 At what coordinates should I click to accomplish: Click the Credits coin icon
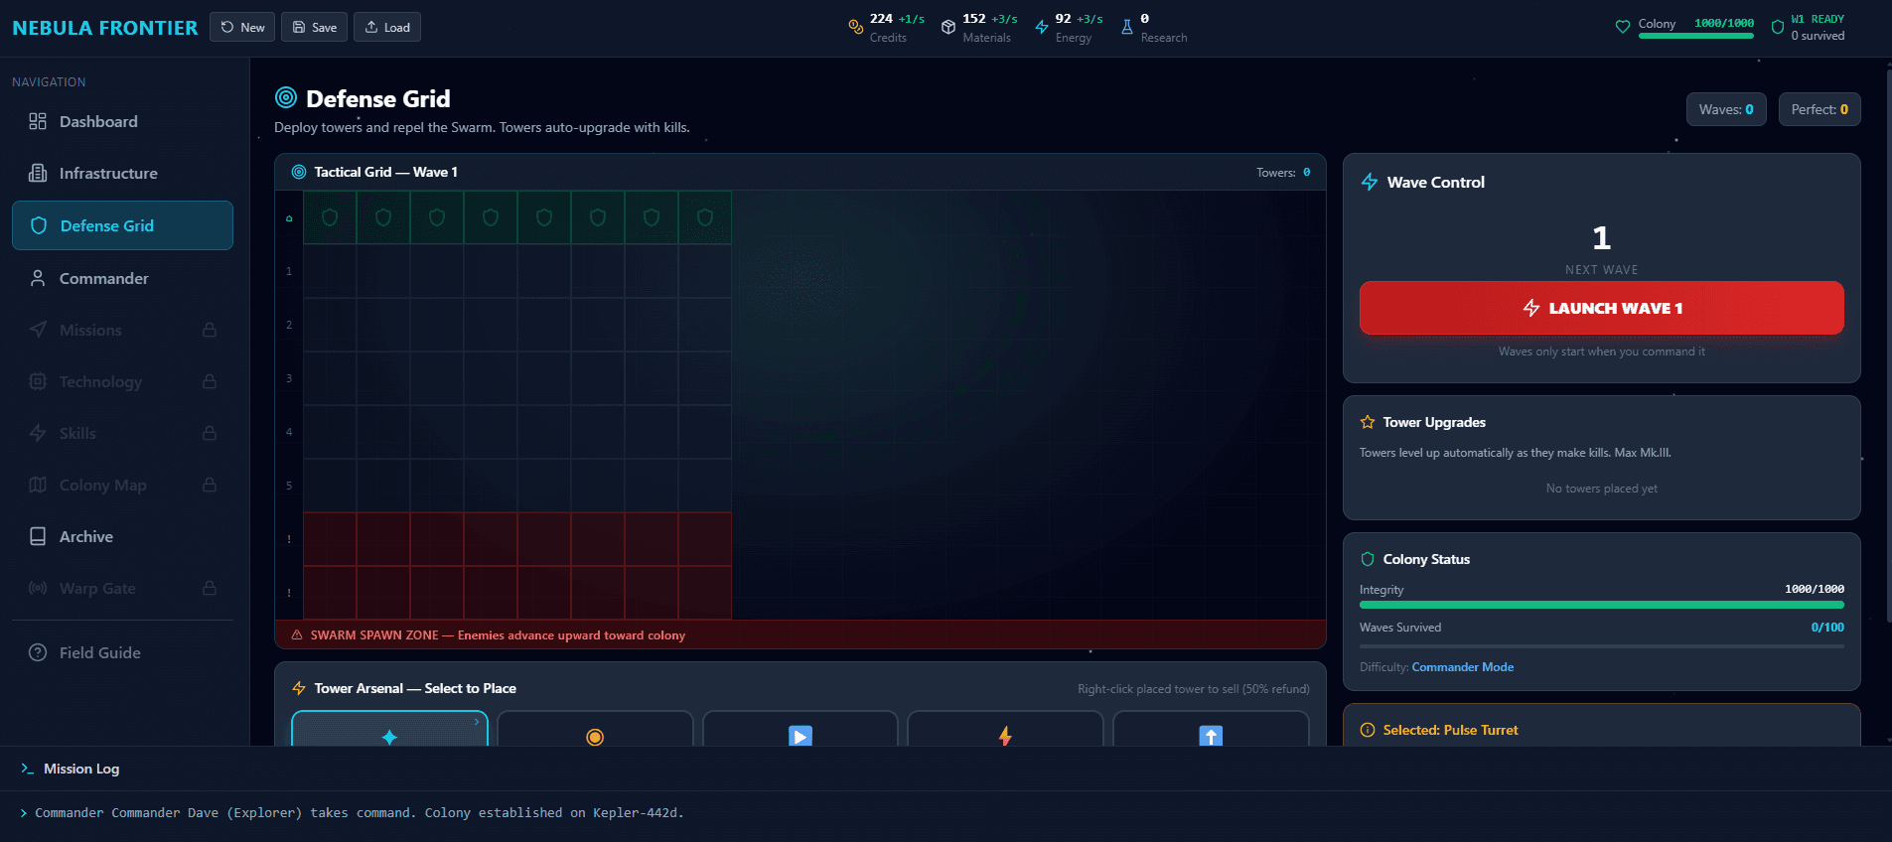click(x=855, y=27)
